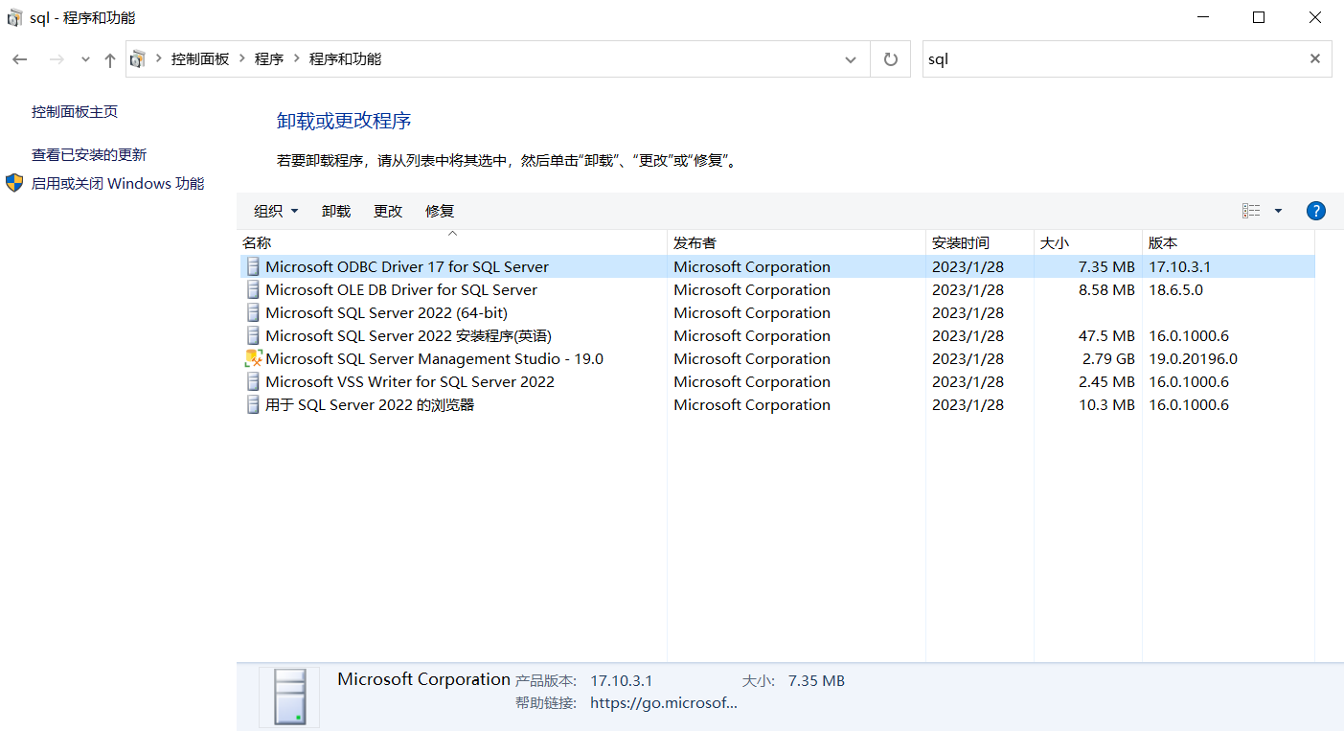Image resolution: width=1344 pixels, height=731 pixels.
Task: Click the SQL Server 2022 安装程序 row icon
Action: coord(253,335)
